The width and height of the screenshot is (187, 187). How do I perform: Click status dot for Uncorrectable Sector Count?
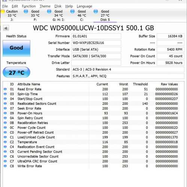click(5, 156)
